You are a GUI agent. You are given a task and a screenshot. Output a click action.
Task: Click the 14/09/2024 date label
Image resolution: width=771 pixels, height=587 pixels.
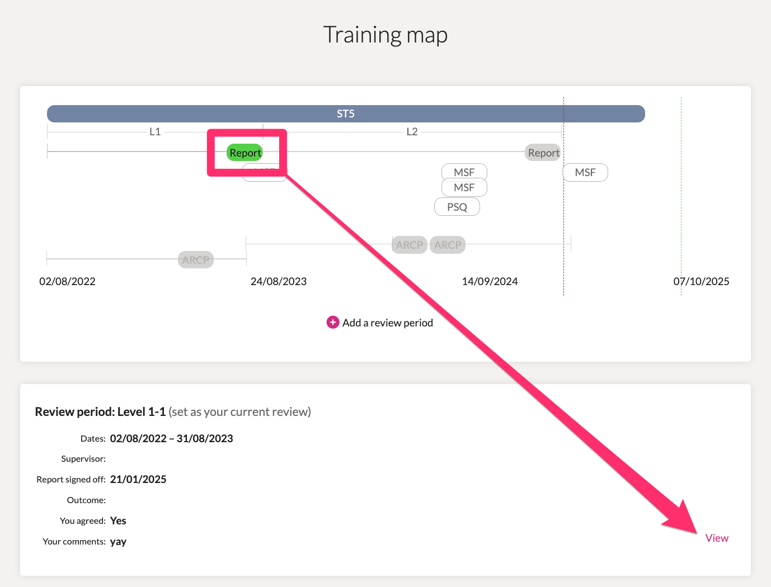490,282
